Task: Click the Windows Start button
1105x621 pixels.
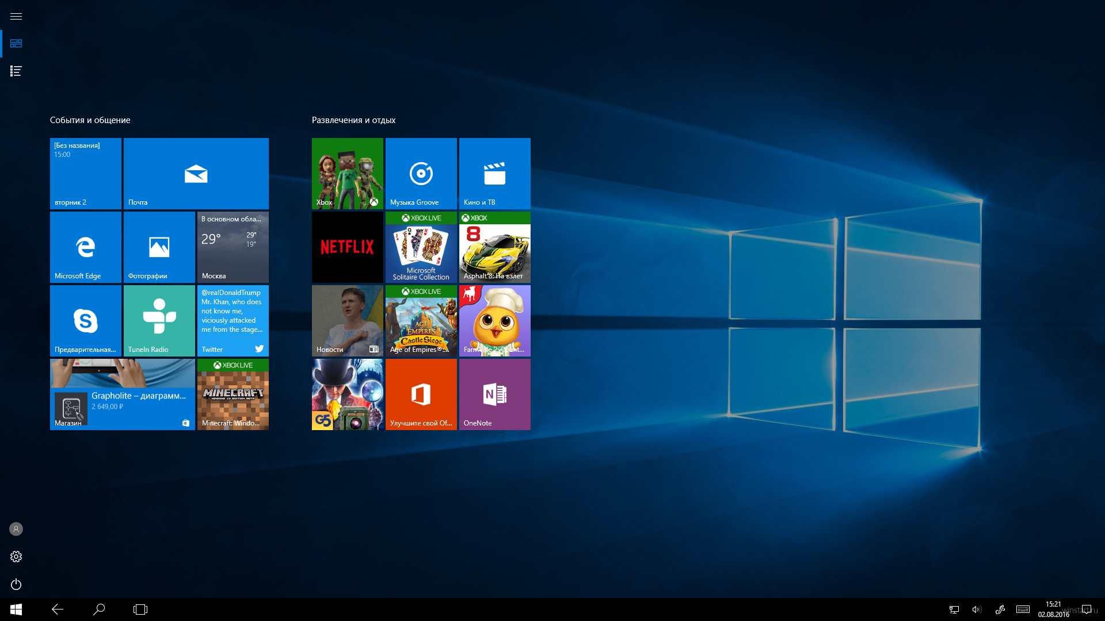Action: (x=16, y=609)
